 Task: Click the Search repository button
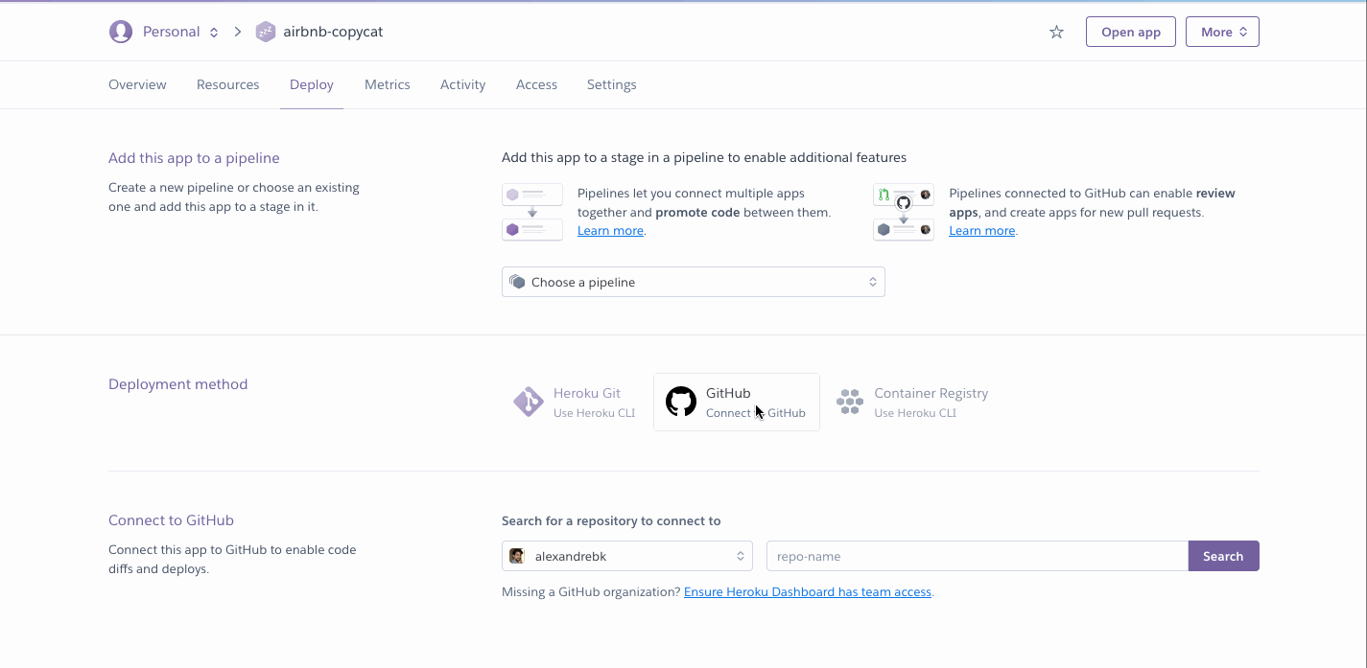click(x=1223, y=556)
